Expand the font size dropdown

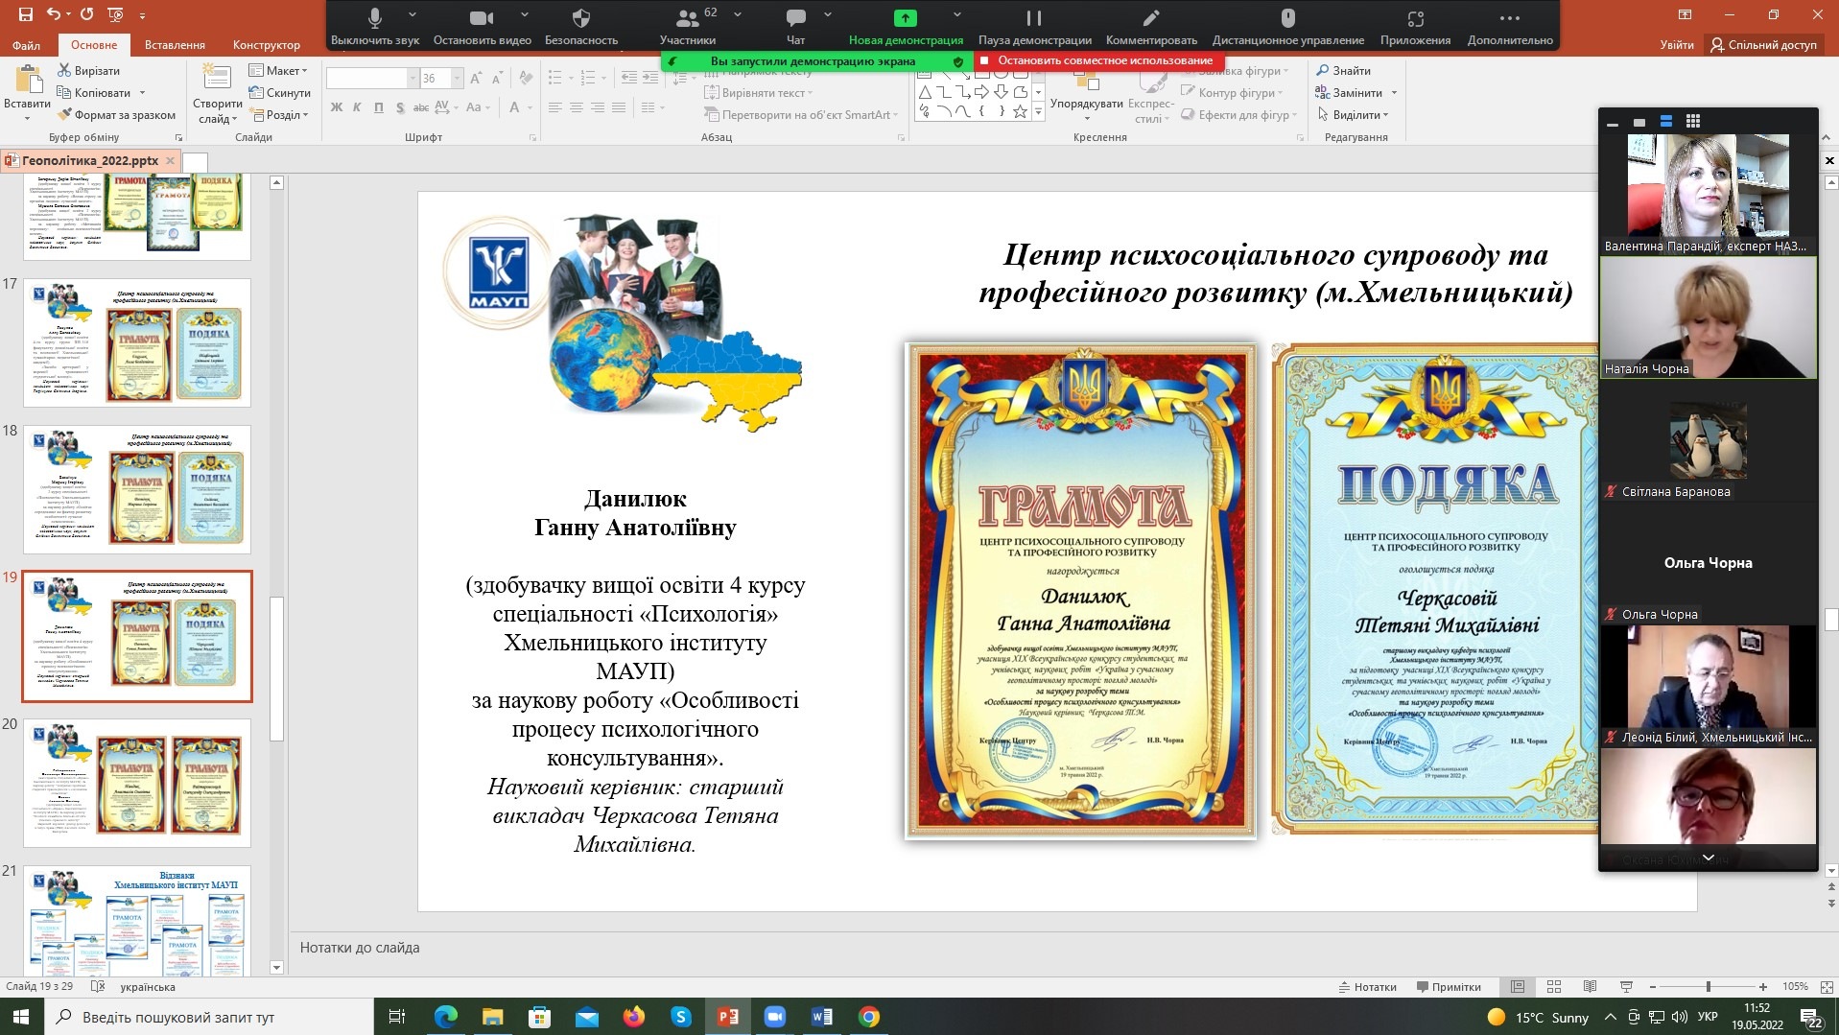[457, 79]
